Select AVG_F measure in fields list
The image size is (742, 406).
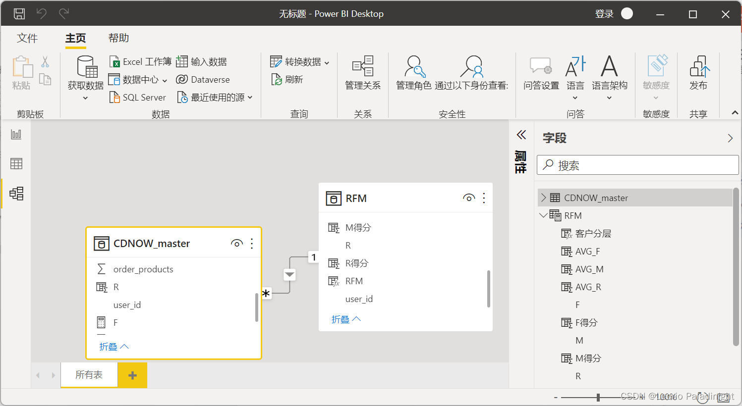point(587,251)
